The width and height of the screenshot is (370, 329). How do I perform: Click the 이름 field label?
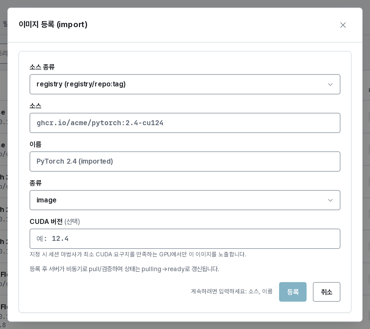35,144
